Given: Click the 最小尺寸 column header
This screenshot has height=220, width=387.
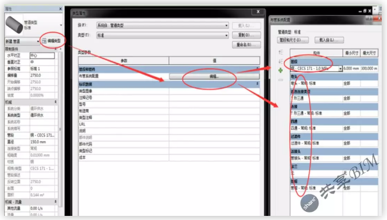Looking at the screenshot, I should coord(351,53).
